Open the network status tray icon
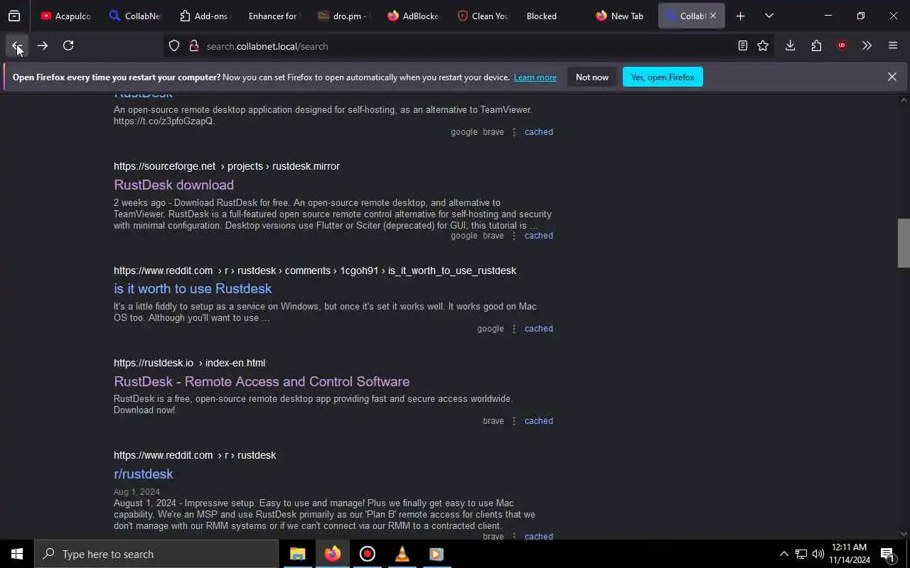The width and height of the screenshot is (910, 568). click(801, 554)
